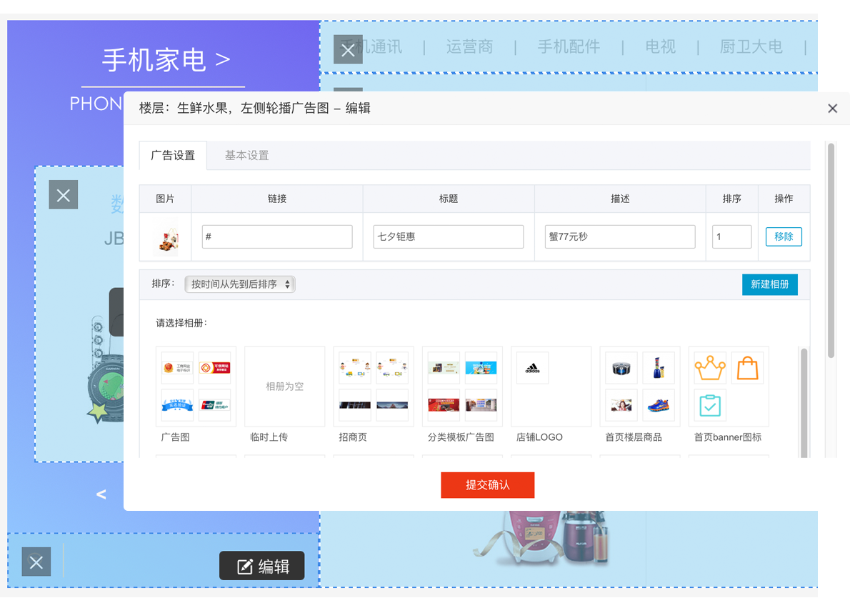Click the 电视 category link

(660, 46)
